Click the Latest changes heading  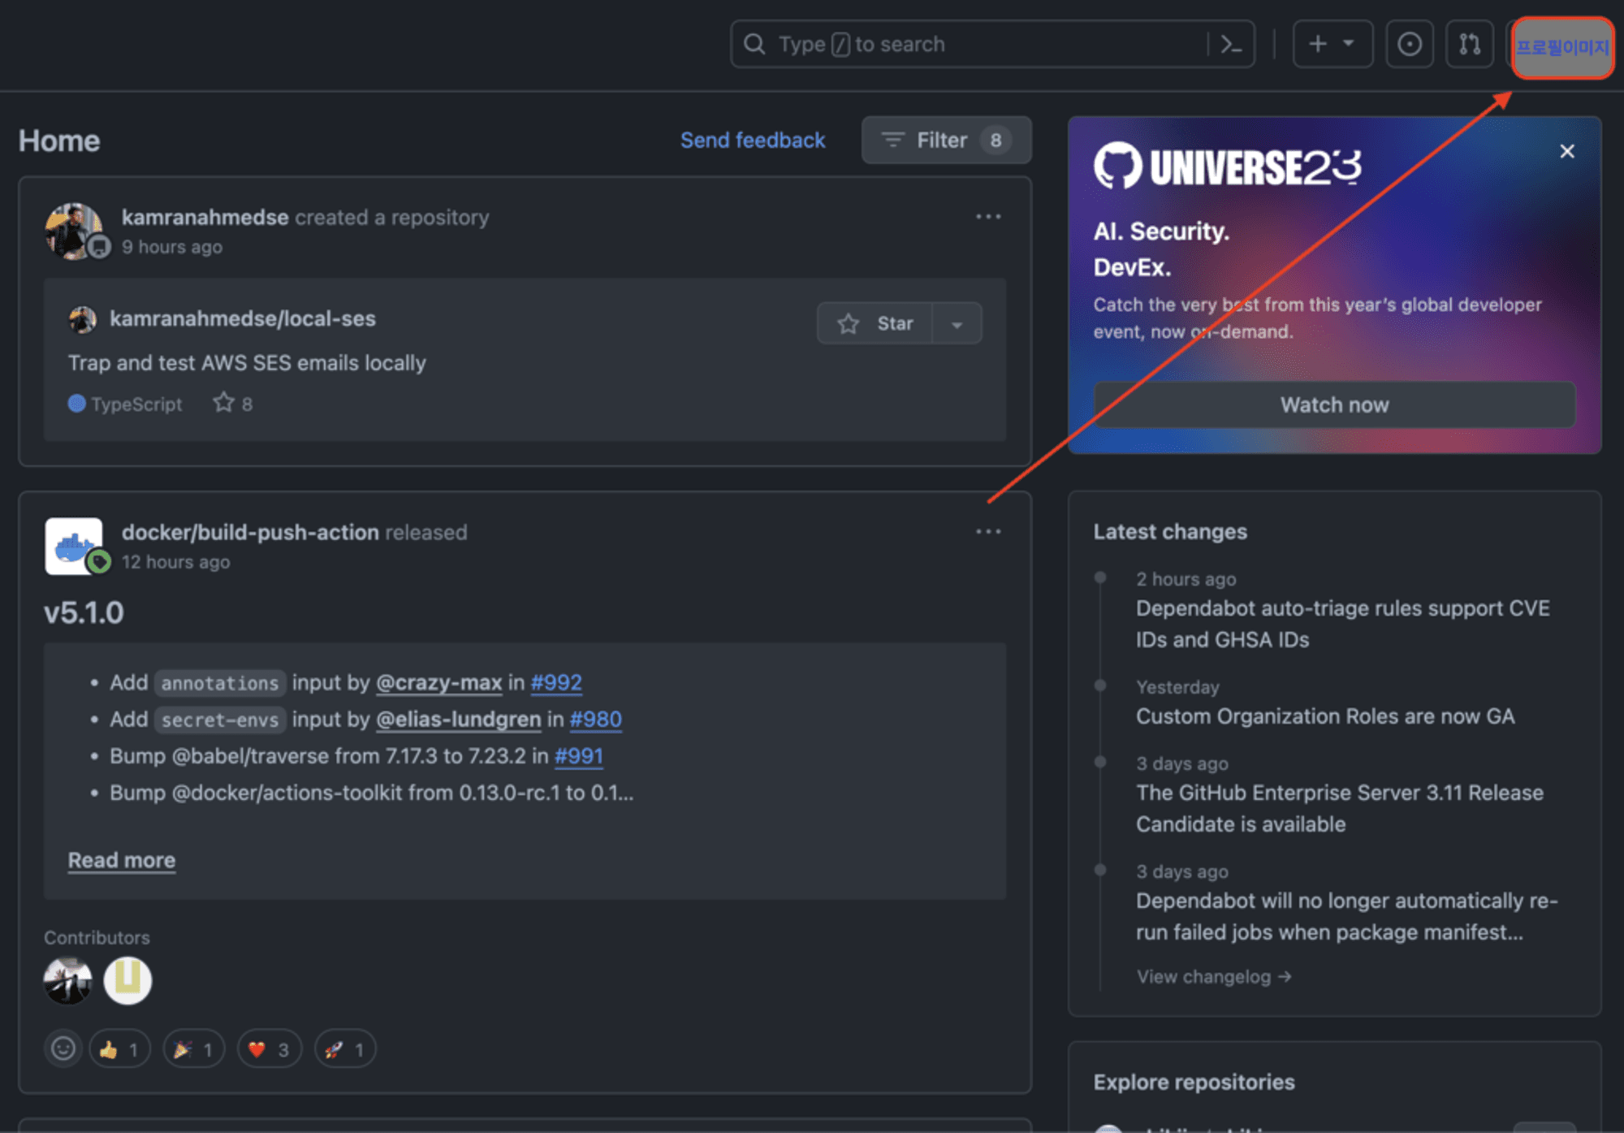pos(1170,532)
